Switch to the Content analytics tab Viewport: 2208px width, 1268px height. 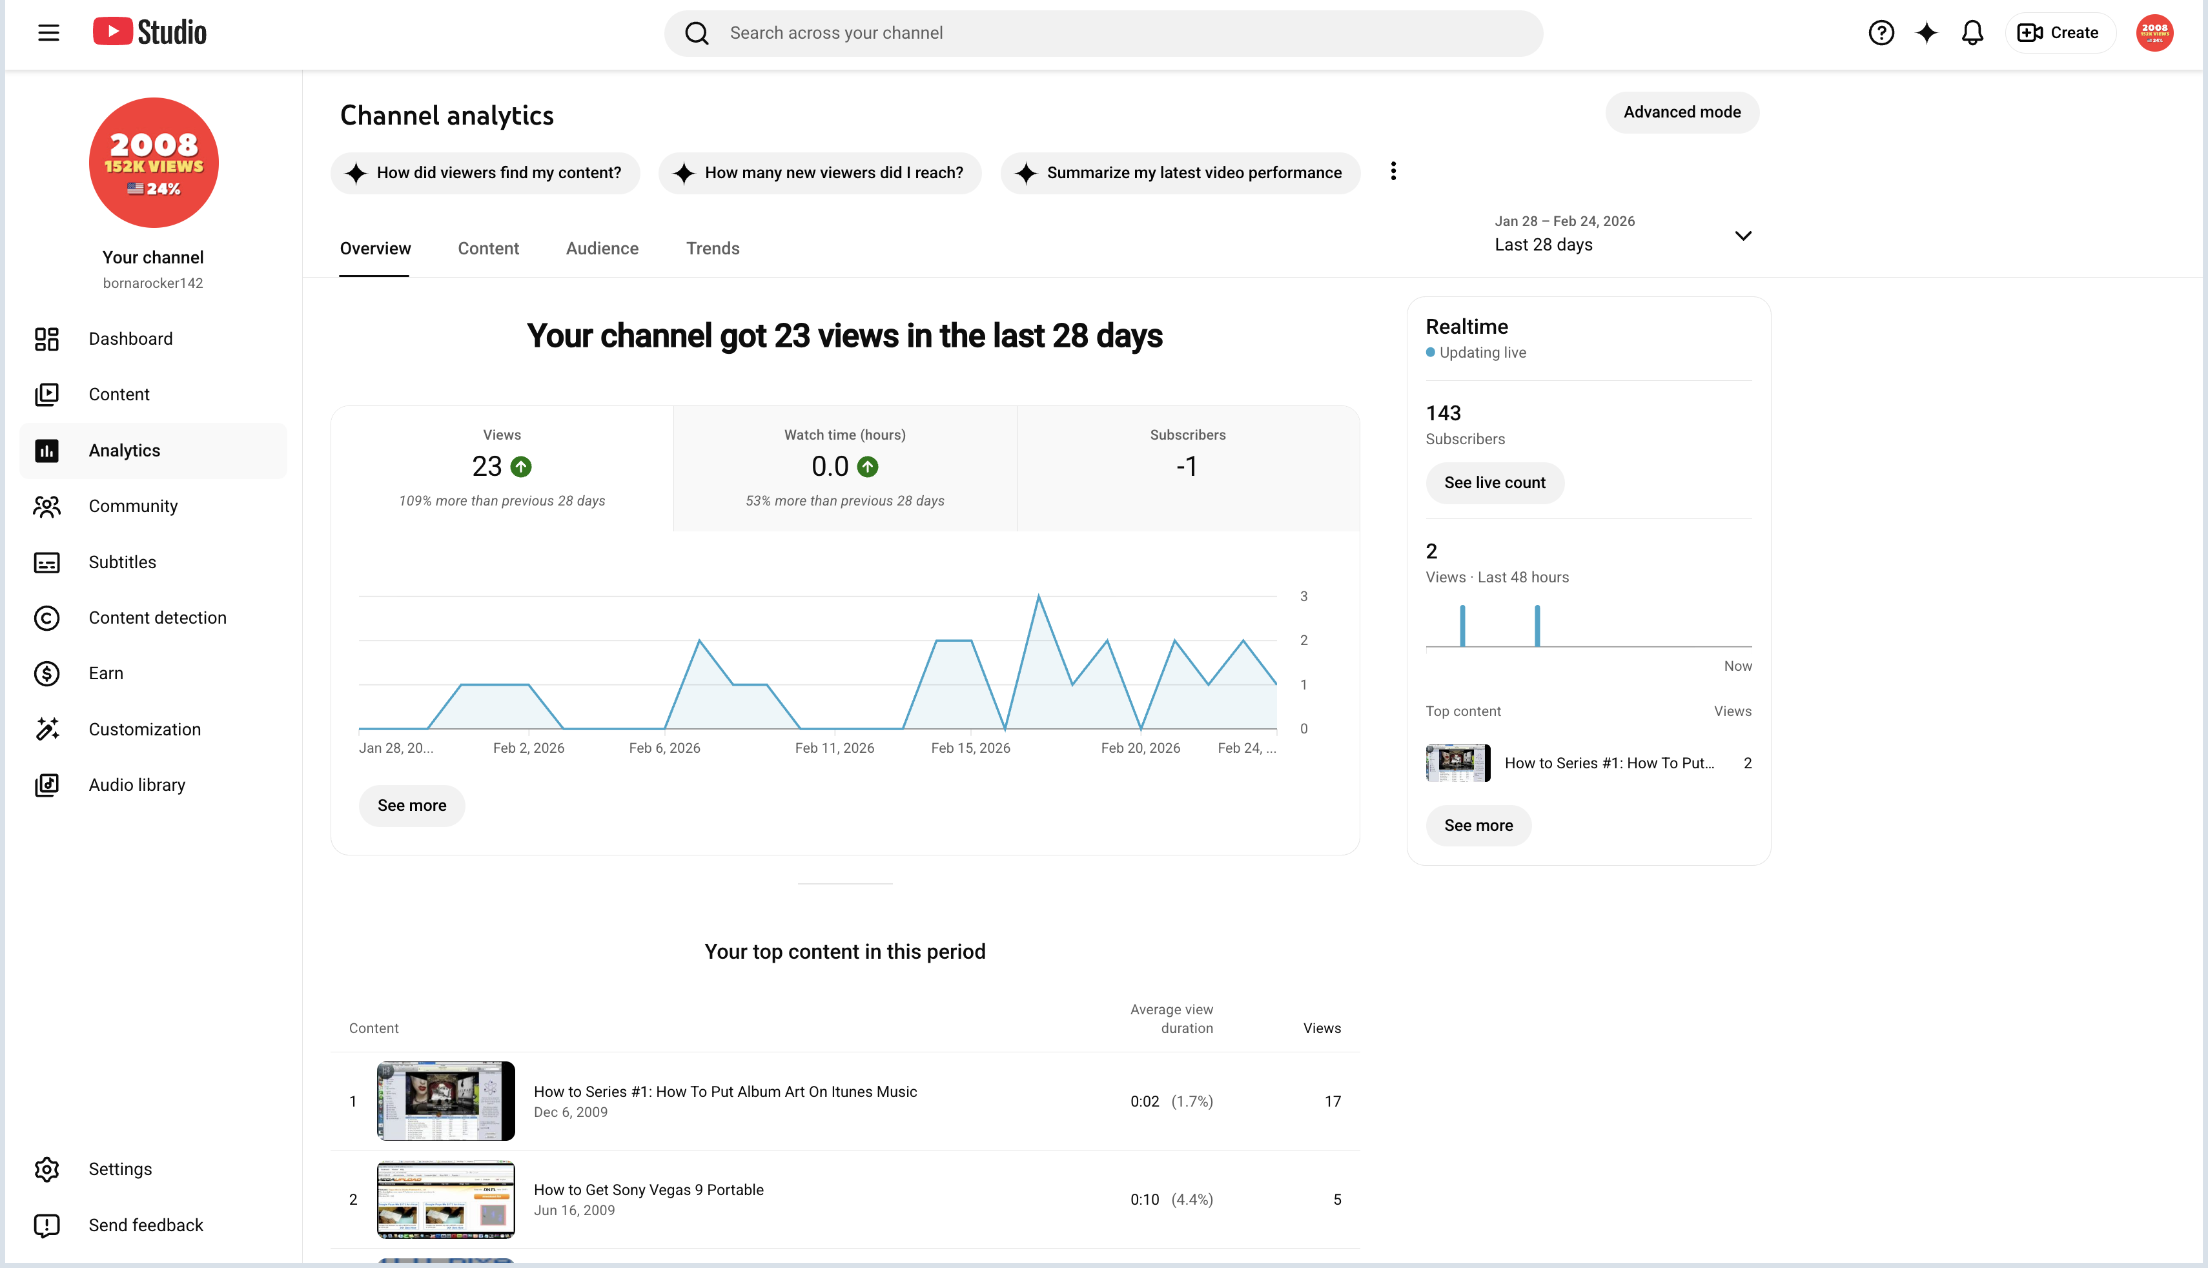(489, 248)
